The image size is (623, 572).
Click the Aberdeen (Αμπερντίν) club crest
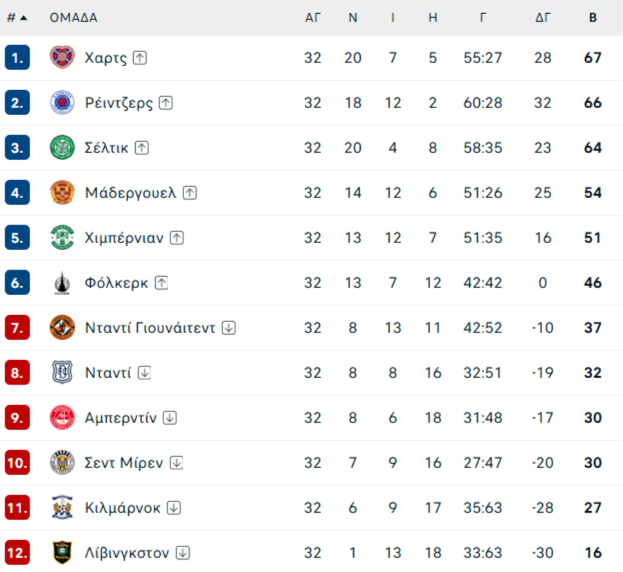coord(62,418)
